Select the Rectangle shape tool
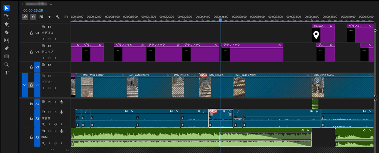Image resolution: width=379 pixels, height=153 pixels. [x=6, y=57]
